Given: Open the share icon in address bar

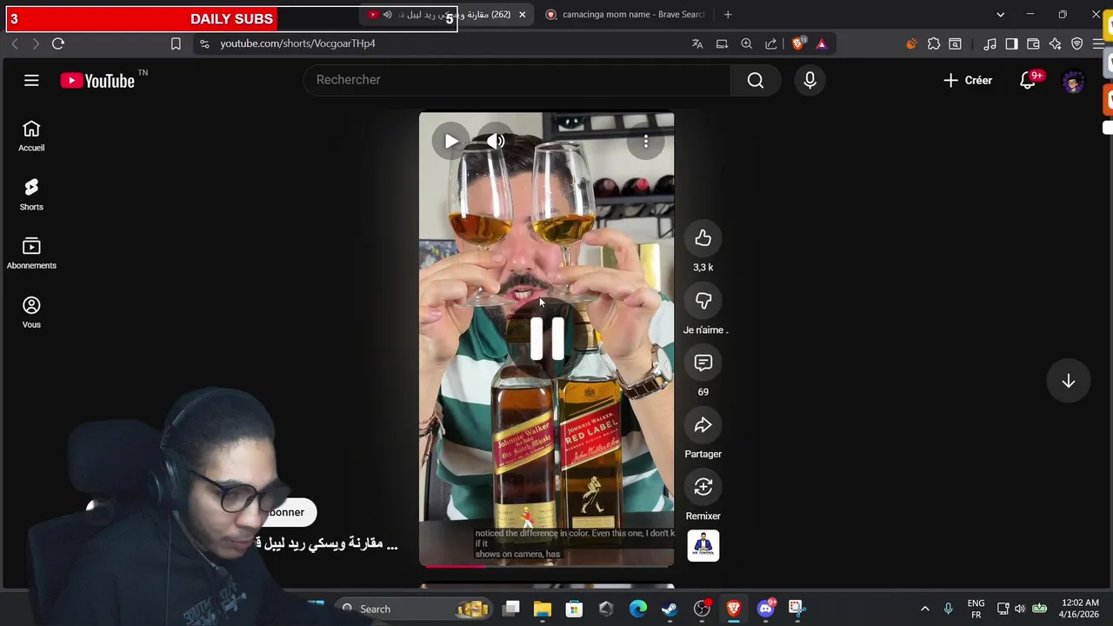Looking at the screenshot, I should [770, 43].
